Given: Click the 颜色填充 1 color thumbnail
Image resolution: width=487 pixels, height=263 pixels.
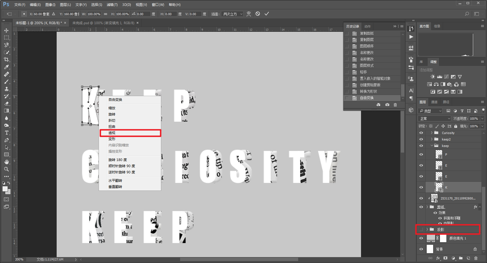Looking at the screenshot, I should (x=431, y=238).
